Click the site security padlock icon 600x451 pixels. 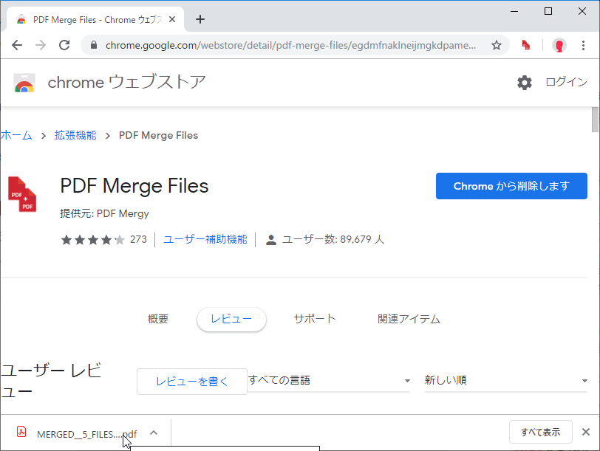coord(93,45)
